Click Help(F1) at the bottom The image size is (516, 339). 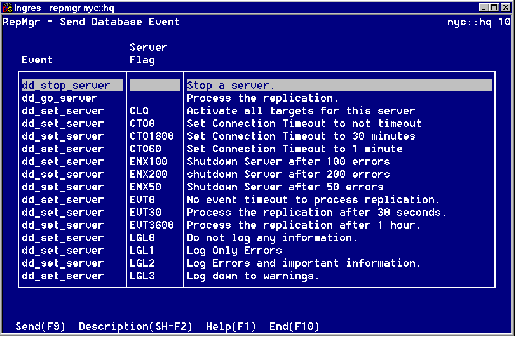tap(231, 327)
